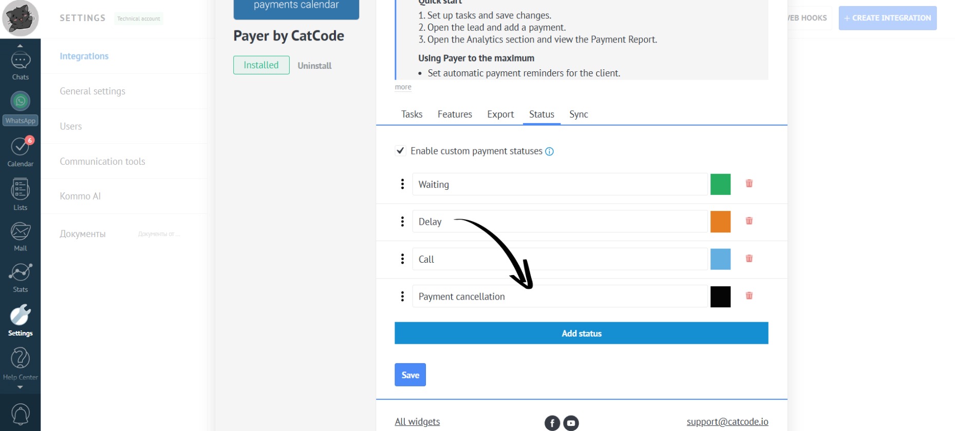The height and width of the screenshot is (431, 955).
Task: Expand the description with 'more' link
Action: point(403,87)
